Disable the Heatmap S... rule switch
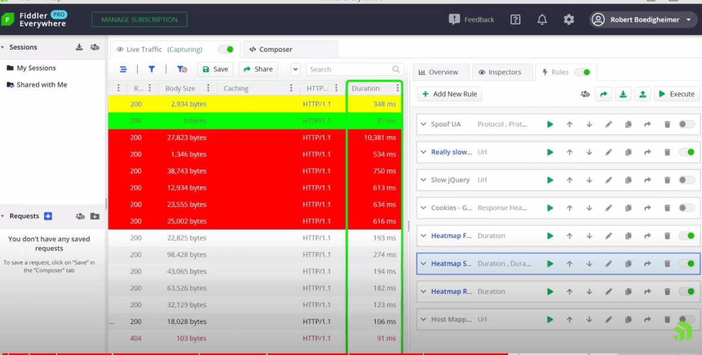This screenshot has height=355, width=702. click(x=686, y=264)
